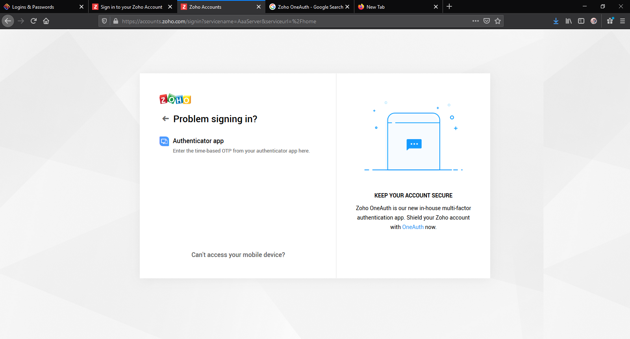Viewport: 630px width, 339px height.
Task: Open the Library menu
Action: [569, 21]
